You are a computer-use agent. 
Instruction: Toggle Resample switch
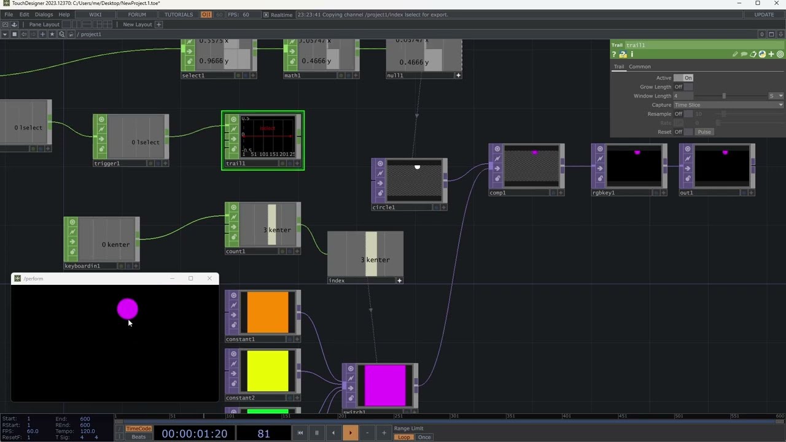(x=683, y=114)
